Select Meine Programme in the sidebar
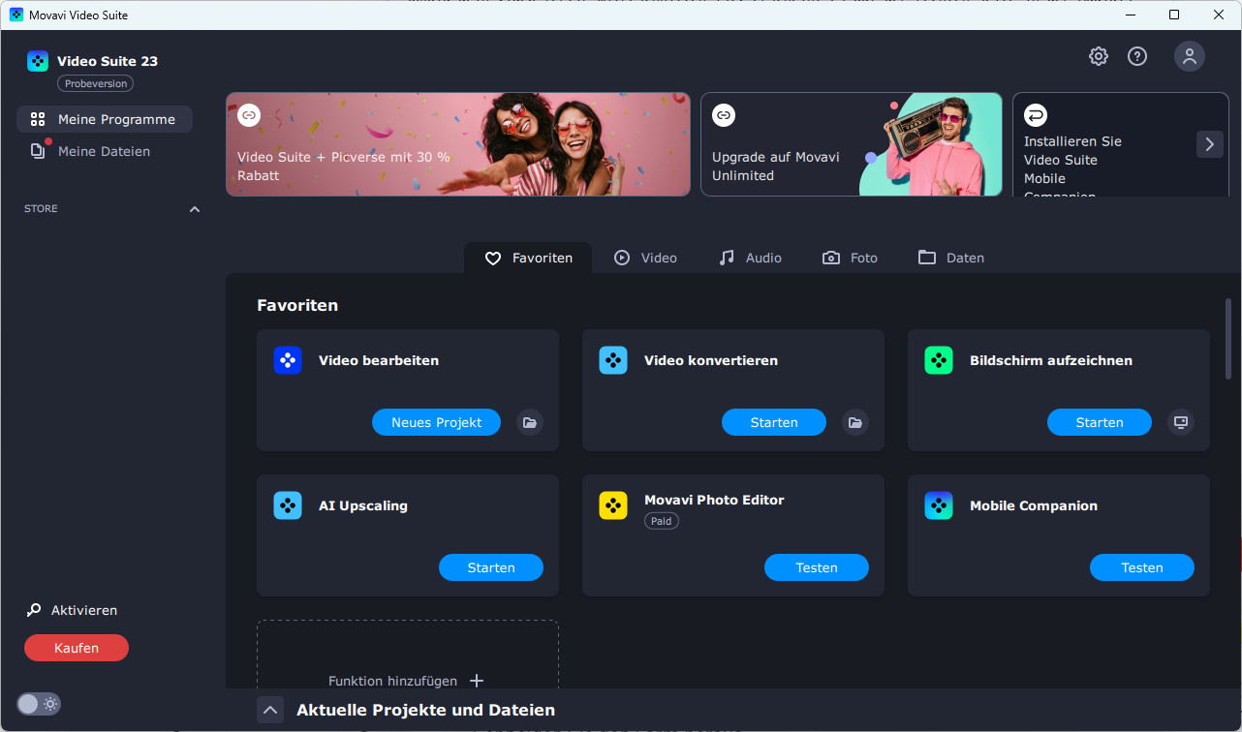This screenshot has height=732, width=1242. pyautogui.click(x=105, y=119)
